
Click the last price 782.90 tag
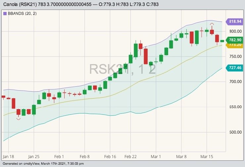point(234,40)
